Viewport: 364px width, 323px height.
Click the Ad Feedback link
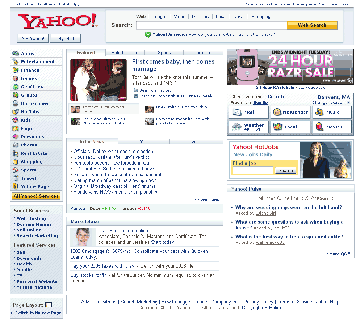pos(312,88)
